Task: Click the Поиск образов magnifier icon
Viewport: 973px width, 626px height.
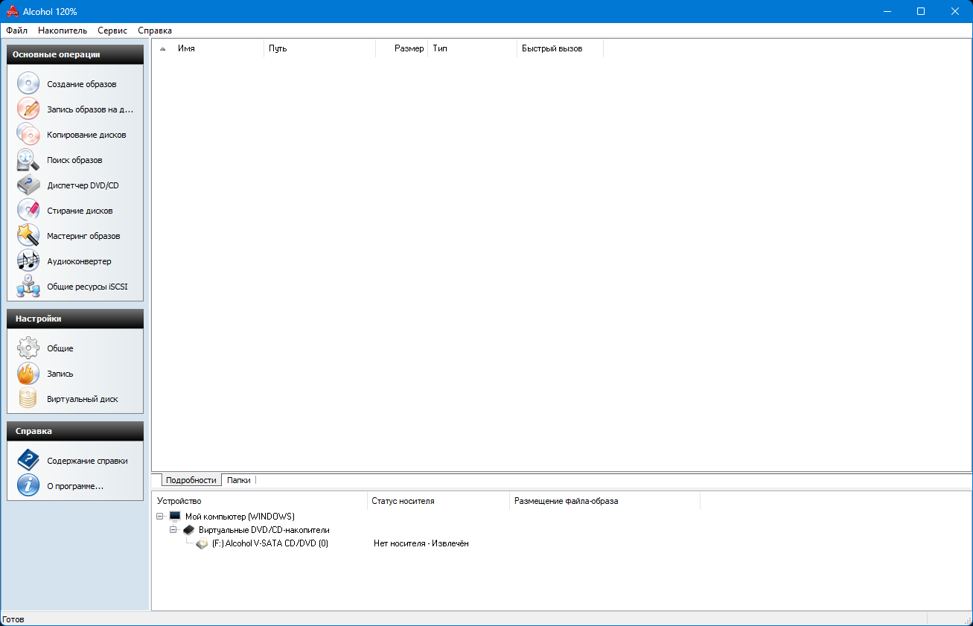Action: click(28, 159)
